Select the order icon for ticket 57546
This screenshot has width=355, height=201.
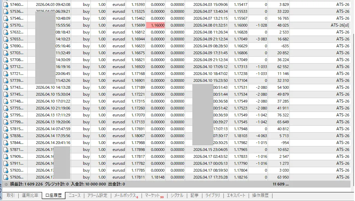[x=6, y=18]
